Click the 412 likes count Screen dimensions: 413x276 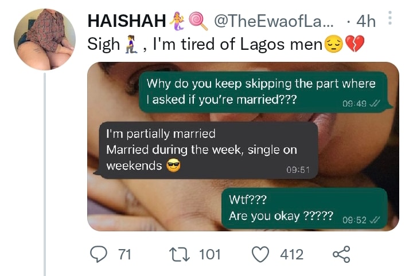[291, 254]
